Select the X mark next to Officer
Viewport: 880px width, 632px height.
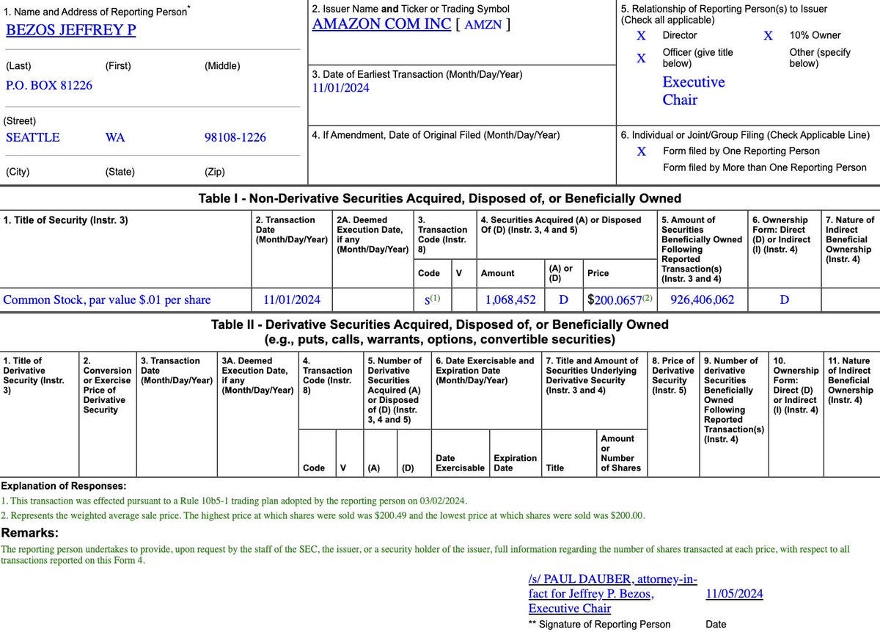[x=641, y=58]
